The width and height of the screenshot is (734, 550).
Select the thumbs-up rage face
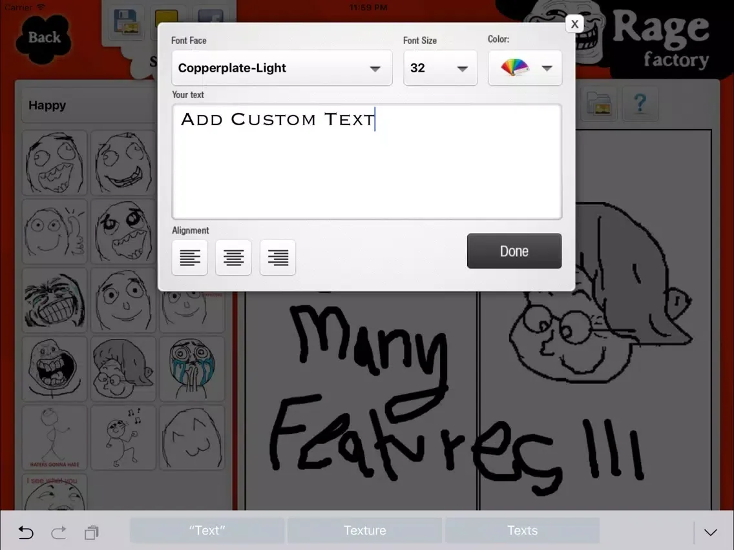point(55,232)
